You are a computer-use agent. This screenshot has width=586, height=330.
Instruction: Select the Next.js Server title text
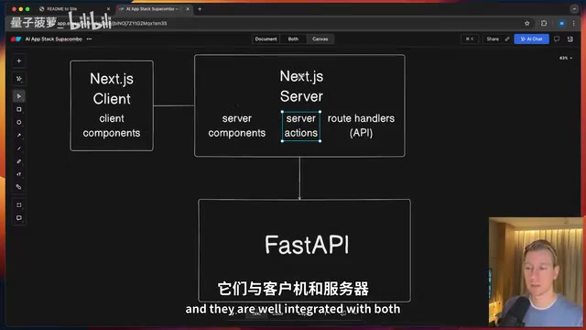[x=301, y=86]
